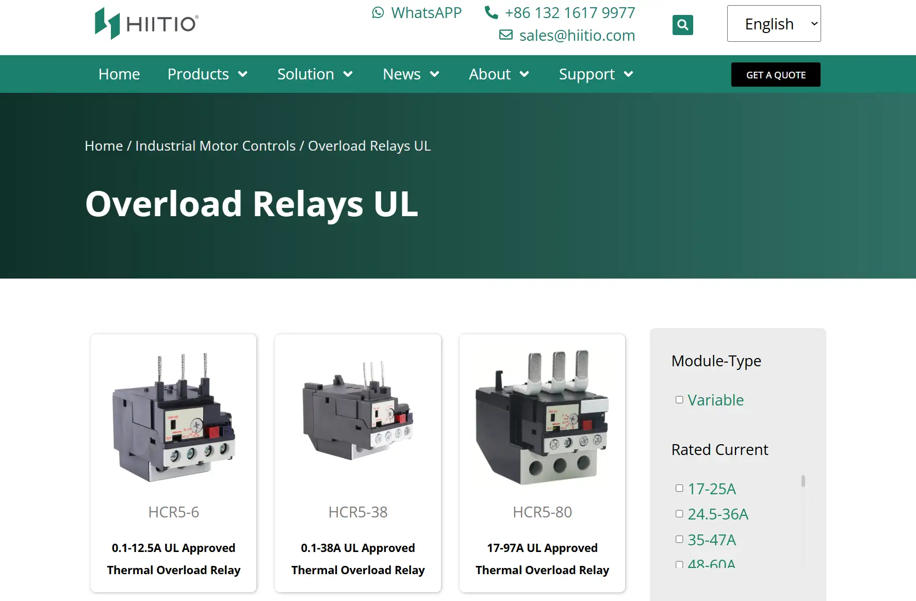Viewport: 916px width, 601px height.
Task: Open 17-97A UL Approved relay title
Action: click(542, 559)
